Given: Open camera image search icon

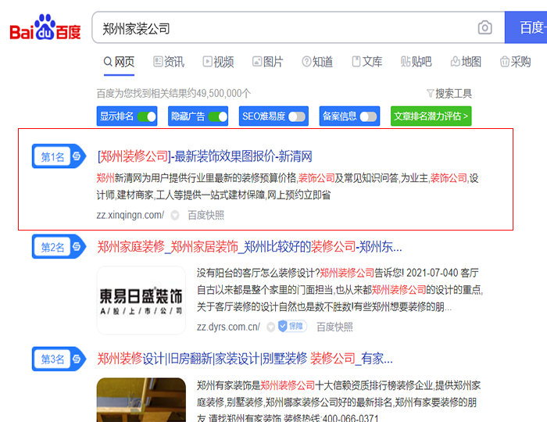Looking at the screenshot, I should click(x=485, y=27).
